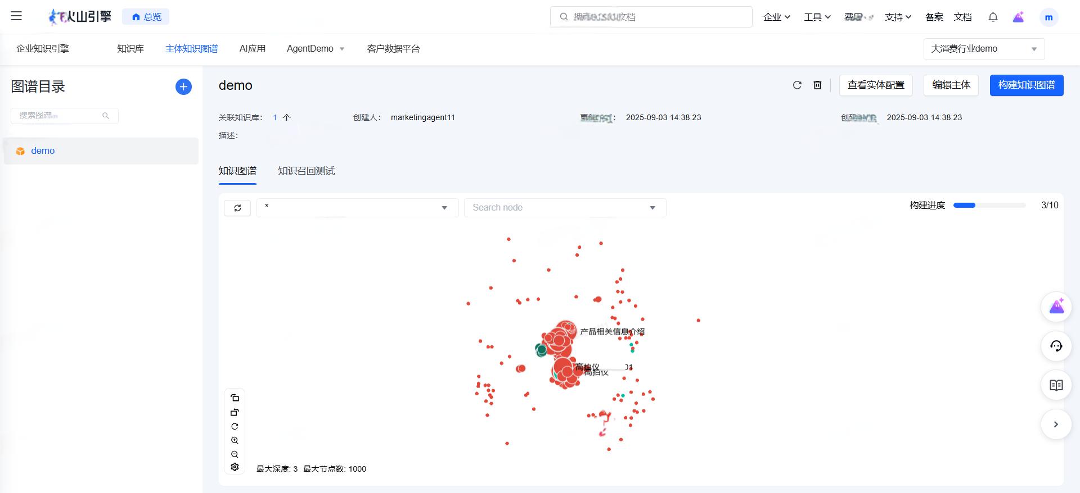Image resolution: width=1080 pixels, height=493 pixels.
Task: Click the 图谱目录 heading
Action: tap(38, 86)
